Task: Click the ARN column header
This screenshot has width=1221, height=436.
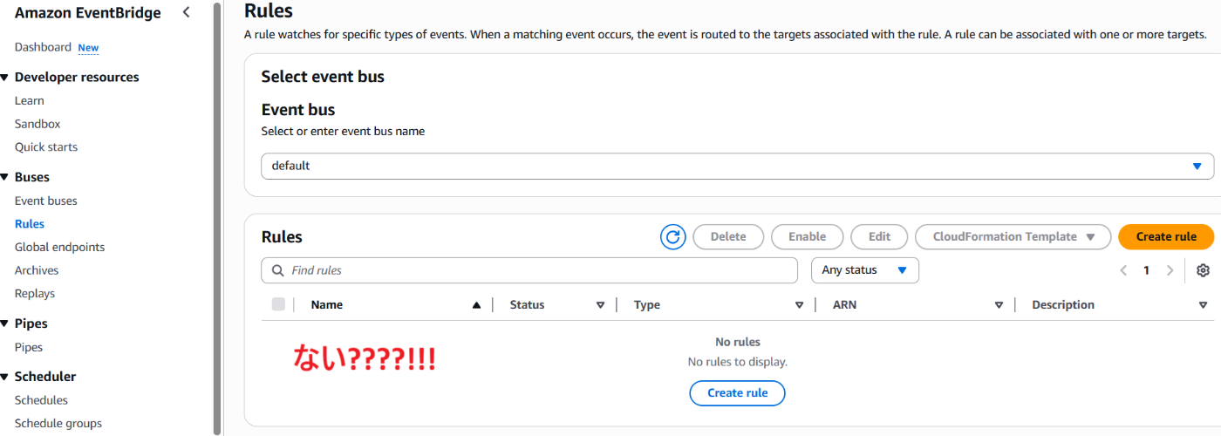Action: coord(845,305)
